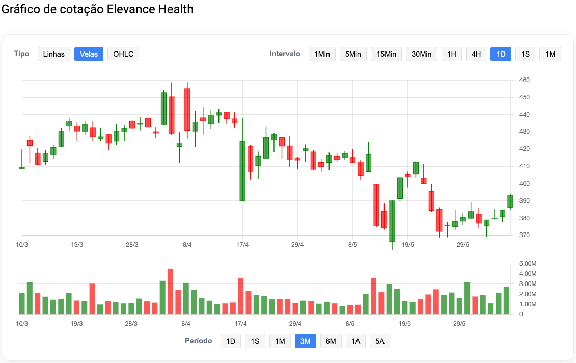Pick the 1H interval

click(452, 54)
